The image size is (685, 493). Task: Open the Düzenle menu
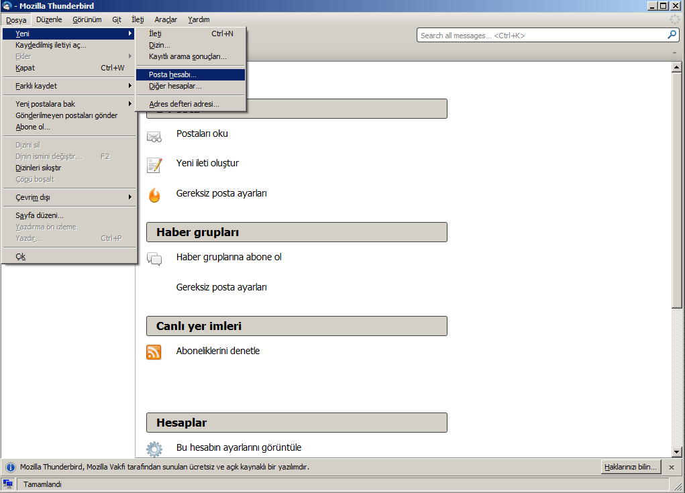click(49, 19)
